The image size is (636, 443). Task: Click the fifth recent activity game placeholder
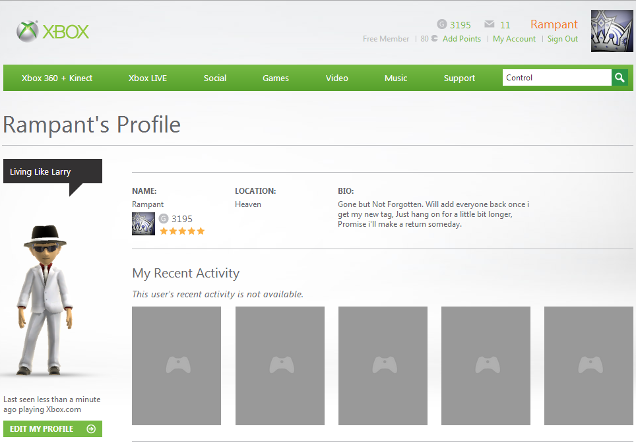(588, 366)
